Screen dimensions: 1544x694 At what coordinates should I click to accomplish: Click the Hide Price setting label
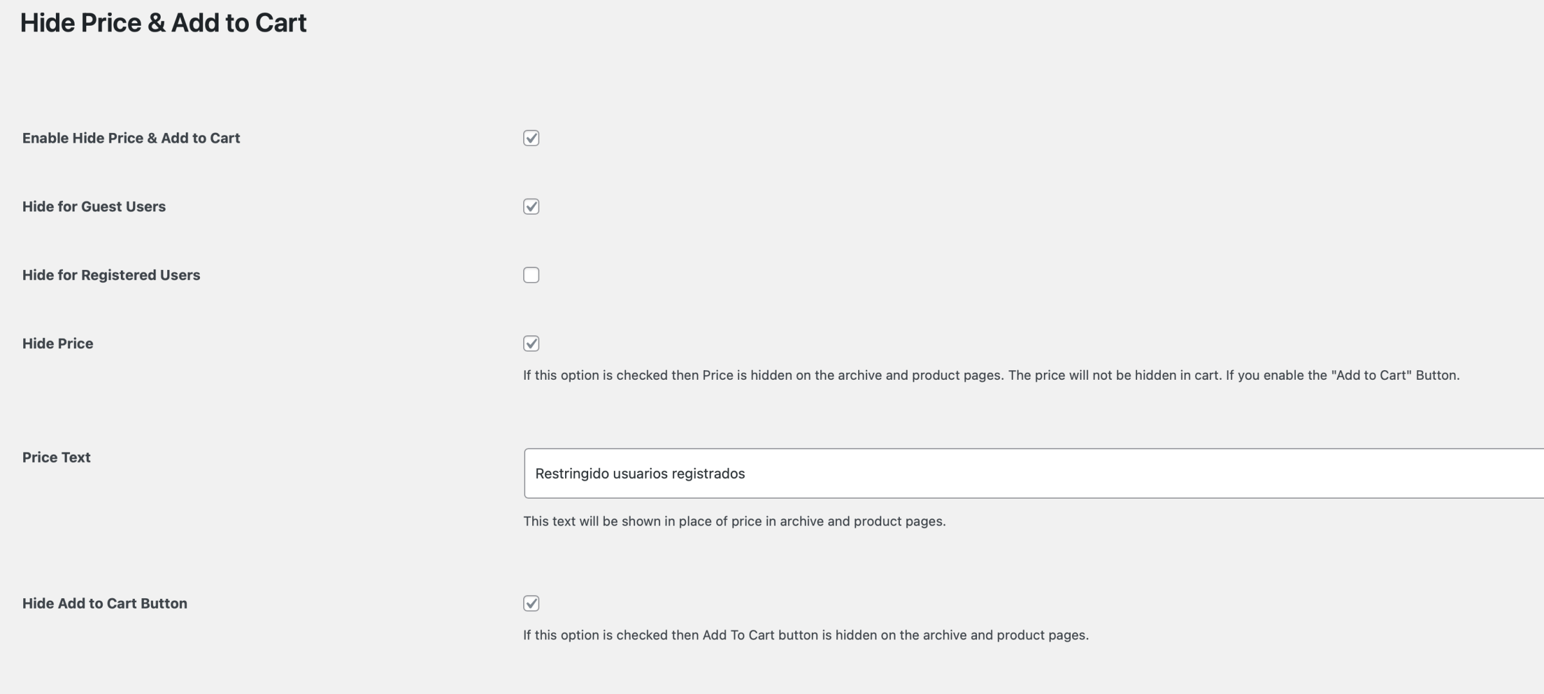[58, 343]
